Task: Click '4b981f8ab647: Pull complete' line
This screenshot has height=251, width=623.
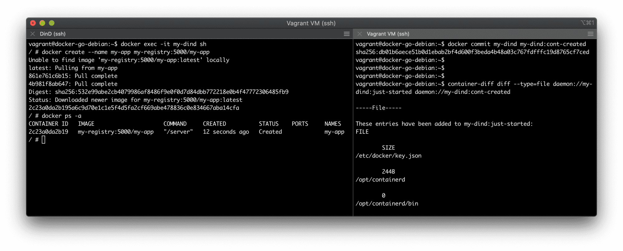Action: 73,84
